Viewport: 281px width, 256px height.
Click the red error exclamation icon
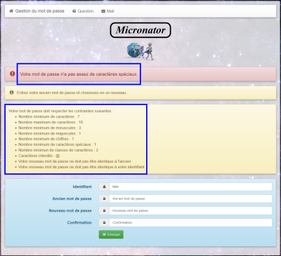pos(13,74)
